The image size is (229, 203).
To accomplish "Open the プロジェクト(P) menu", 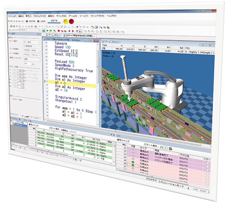I will (x=39, y=16).
